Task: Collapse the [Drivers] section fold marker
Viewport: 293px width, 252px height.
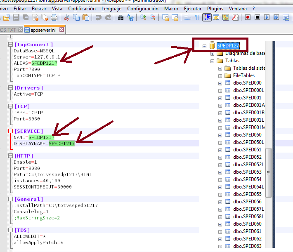Action: point(10,88)
